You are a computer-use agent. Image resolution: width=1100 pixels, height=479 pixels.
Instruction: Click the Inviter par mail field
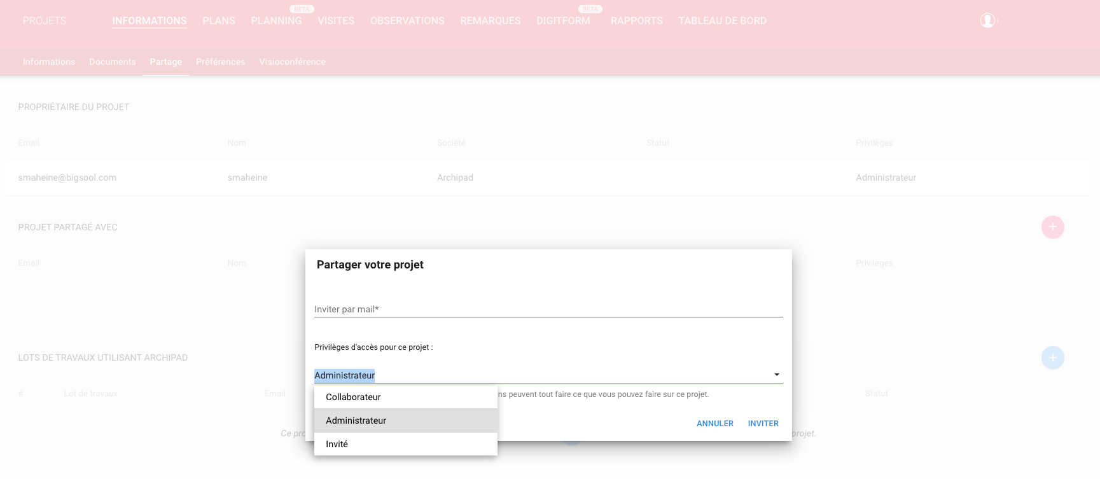pos(548,309)
